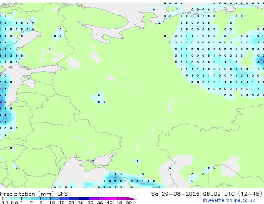This screenshot has height=204, width=264.
Task: Click the '0.5' legend scale label
Action: tap(15, 202)
